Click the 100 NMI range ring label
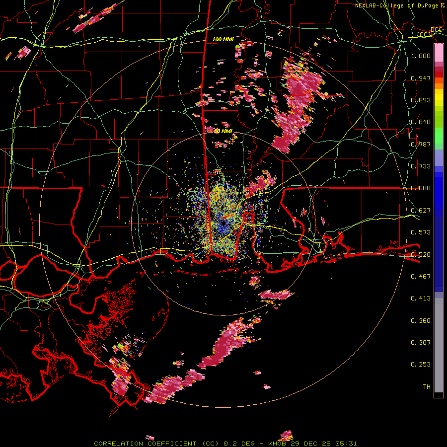Image resolution: width=447 pixels, height=447 pixels. point(223,39)
